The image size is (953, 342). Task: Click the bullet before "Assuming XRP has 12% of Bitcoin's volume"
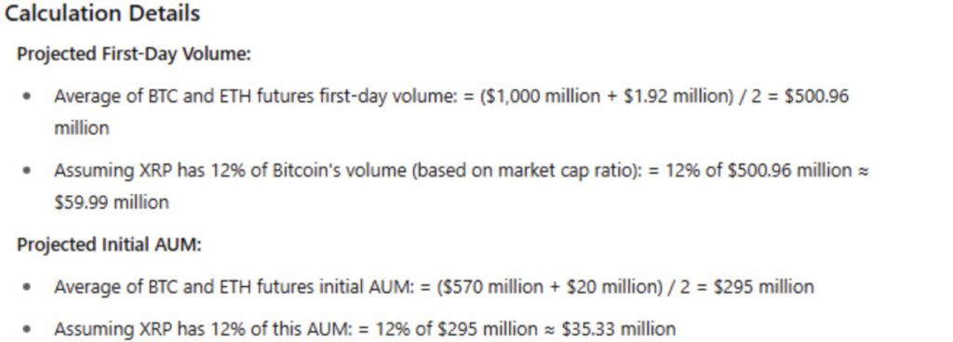pos(26,171)
